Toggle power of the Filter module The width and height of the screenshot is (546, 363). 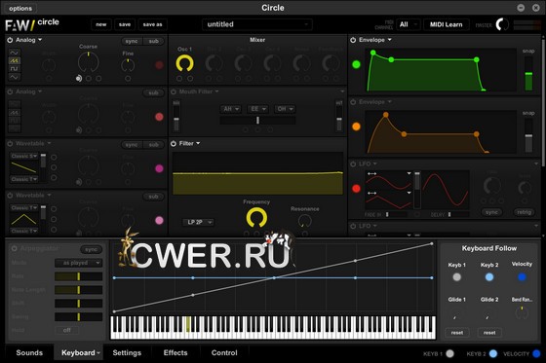[x=174, y=144]
